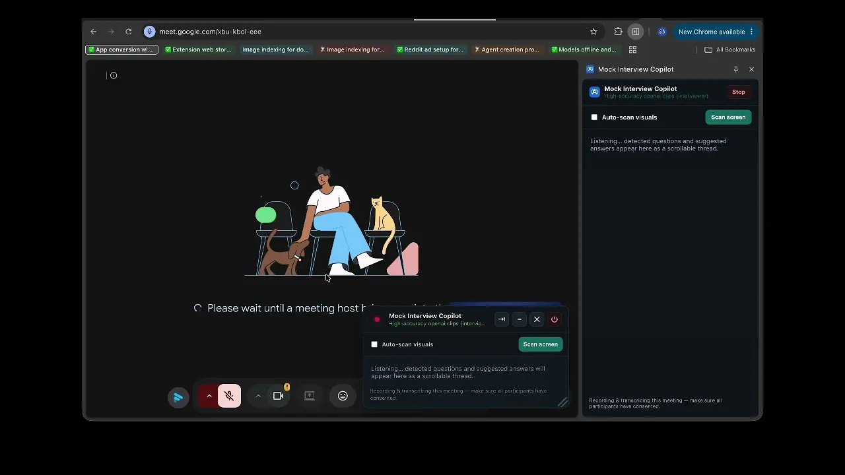Open the All Bookmarks folder

pyautogui.click(x=730, y=49)
